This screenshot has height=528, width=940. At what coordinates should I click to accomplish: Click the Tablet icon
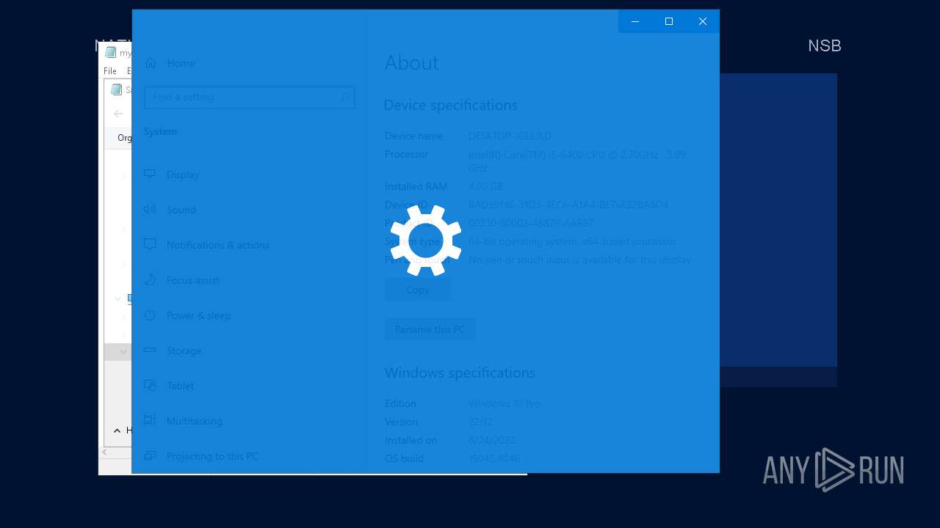click(150, 385)
